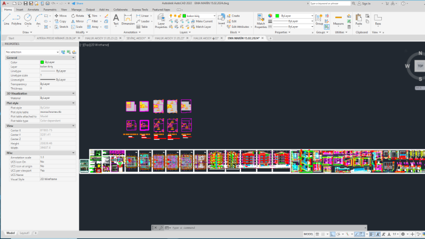
Task: Open the Annotate ribbon tab
Action: click(x=33, y=10)
